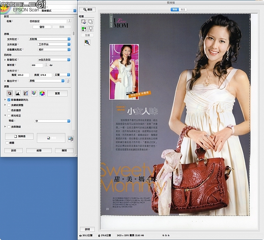Enable the 背光校正 checkbox

click(x=9, y=116)
